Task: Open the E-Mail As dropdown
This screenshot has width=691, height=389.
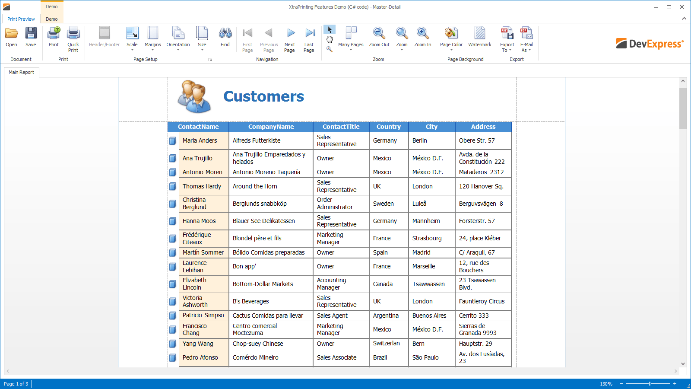Action: click(x=526, y=39)
